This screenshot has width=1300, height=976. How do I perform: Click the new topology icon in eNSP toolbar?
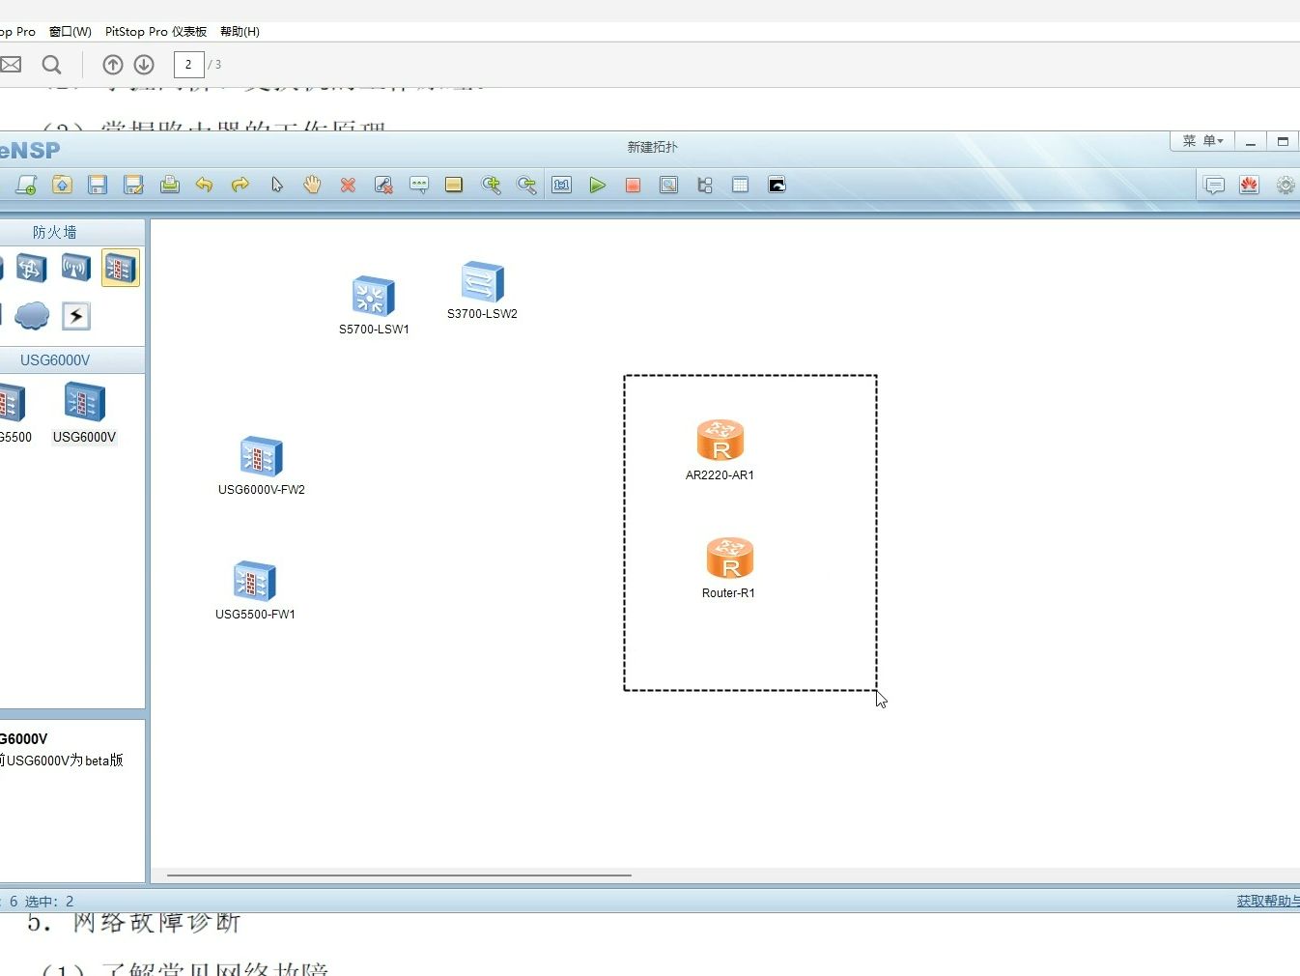click(x=26, y=185)
